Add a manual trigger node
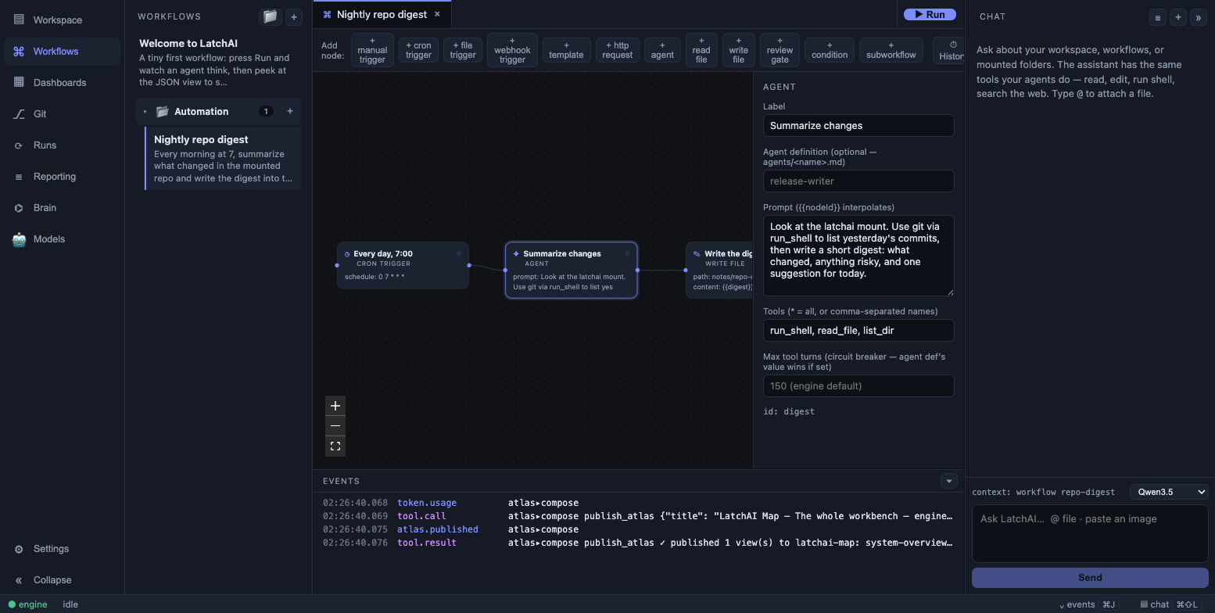The image size is (1215, 613). click(x=372, y=50)
